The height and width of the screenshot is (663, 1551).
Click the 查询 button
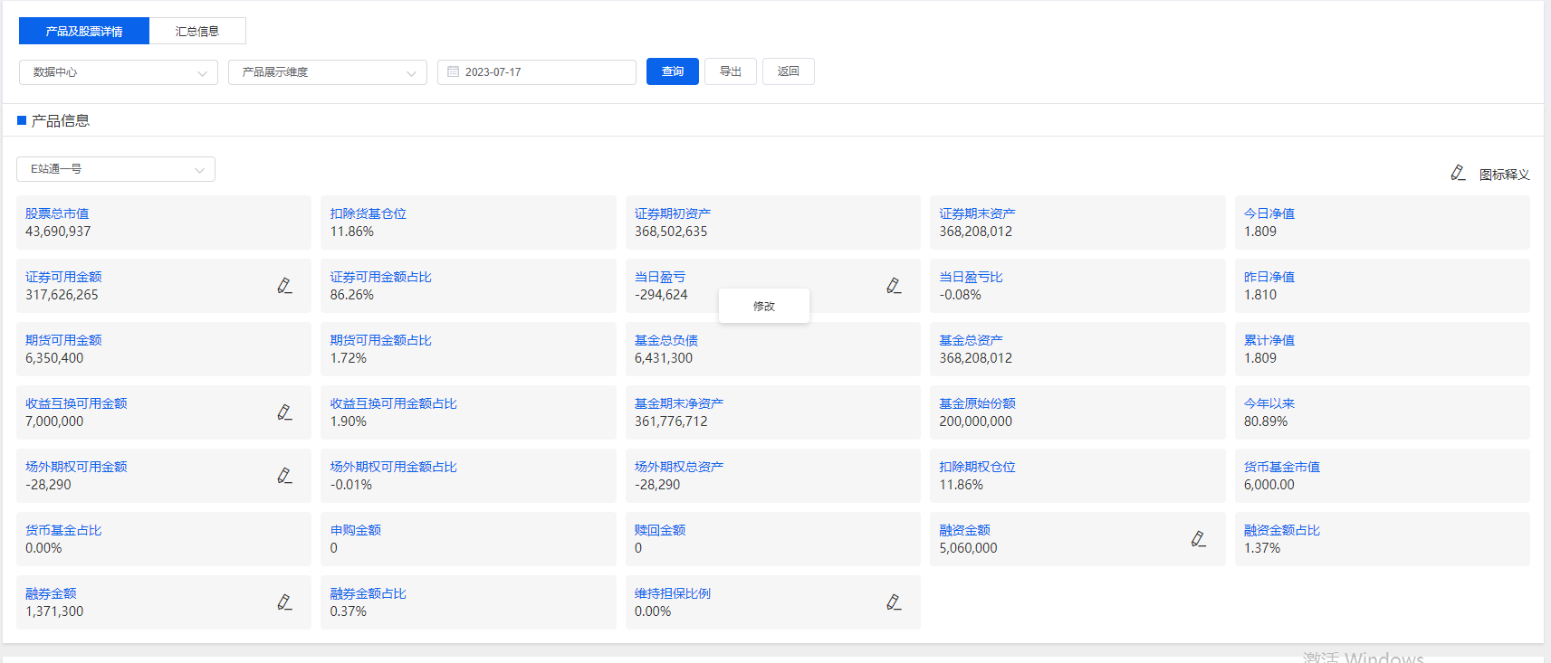(x=673, y=71)
